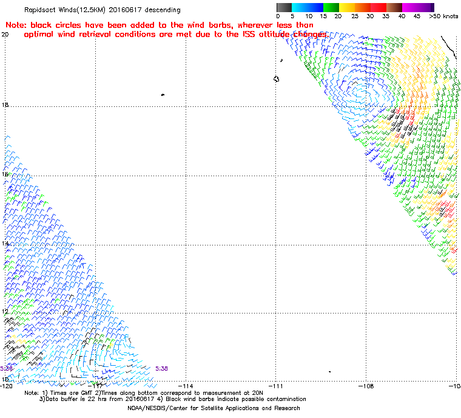Click the '0' legend scale label
This screenshot has height=418, width=461.
pyautogui.click(x=278, y=16)
